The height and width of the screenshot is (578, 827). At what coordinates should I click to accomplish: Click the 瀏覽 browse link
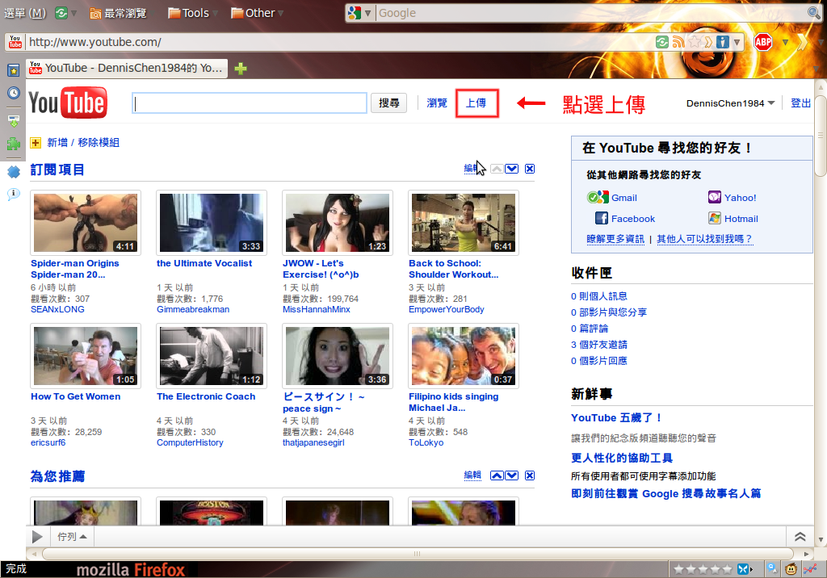437,103
